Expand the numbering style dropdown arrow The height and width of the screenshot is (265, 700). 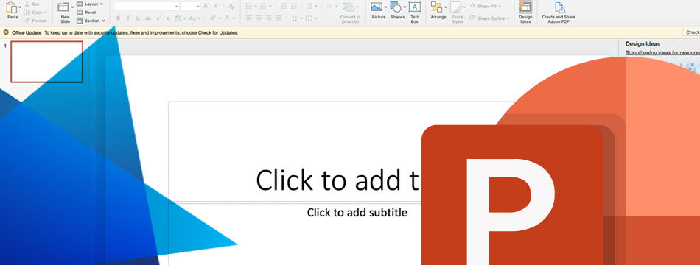pyautogui.click(x=270, y=6)
